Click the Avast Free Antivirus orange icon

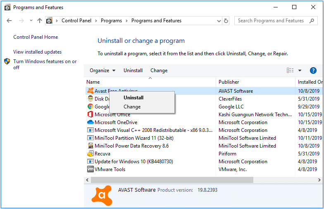coord(90,91)
